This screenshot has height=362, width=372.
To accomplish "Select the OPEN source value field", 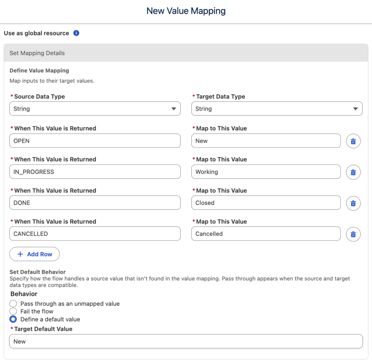I will coord(94,141).
